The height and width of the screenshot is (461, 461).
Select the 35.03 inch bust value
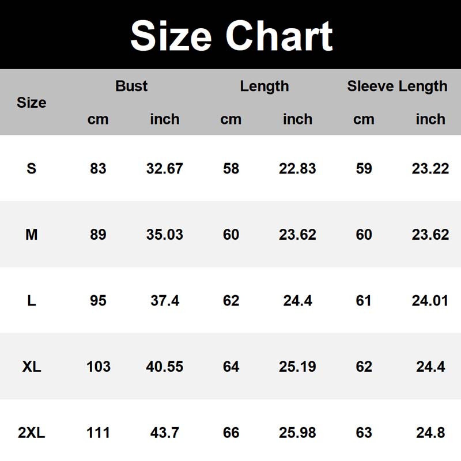pyautogui.click(x=165, y=235)
